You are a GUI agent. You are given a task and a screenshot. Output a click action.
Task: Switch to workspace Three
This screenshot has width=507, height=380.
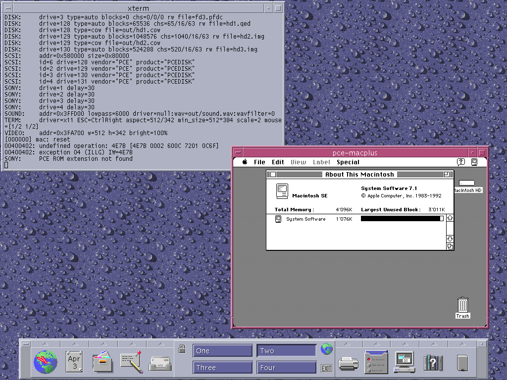222,368
